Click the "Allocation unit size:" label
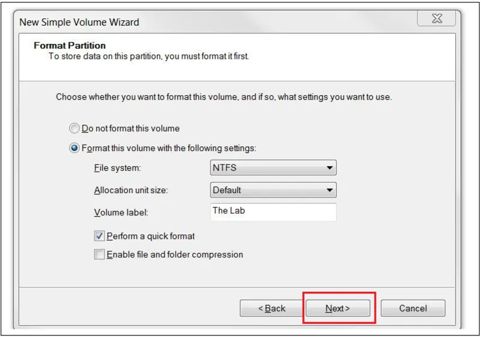Image resolution: width=481 pixels, height=339 pixels. [x=131, y=191]
